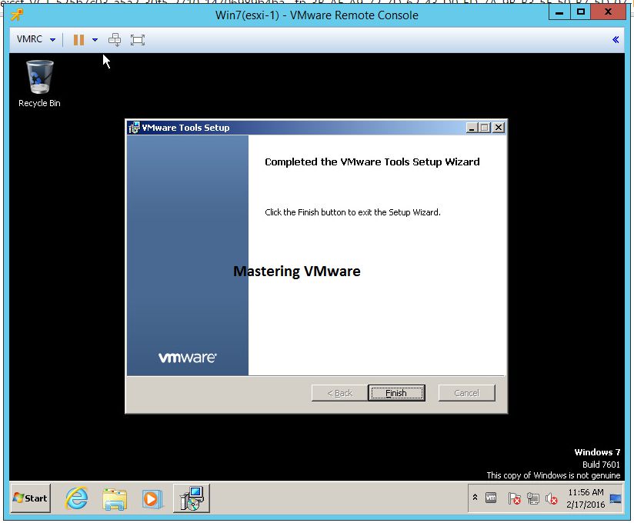Click the VMware Tools tray icon

click(x=491, y=498)
